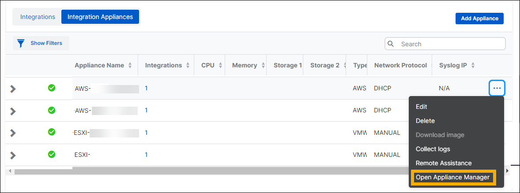Click green status check of last ESXI row

tap(52, 154)
